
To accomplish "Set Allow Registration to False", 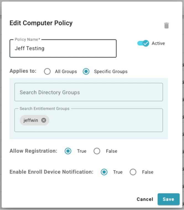I will tap(97, 151).
